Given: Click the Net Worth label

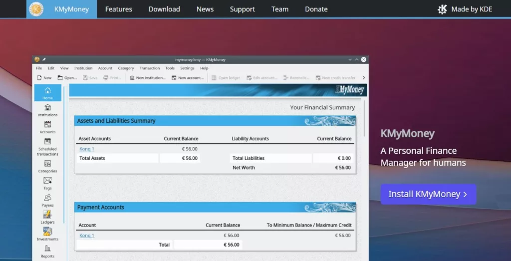Looking at the screenshot, I should pos(244,168).
